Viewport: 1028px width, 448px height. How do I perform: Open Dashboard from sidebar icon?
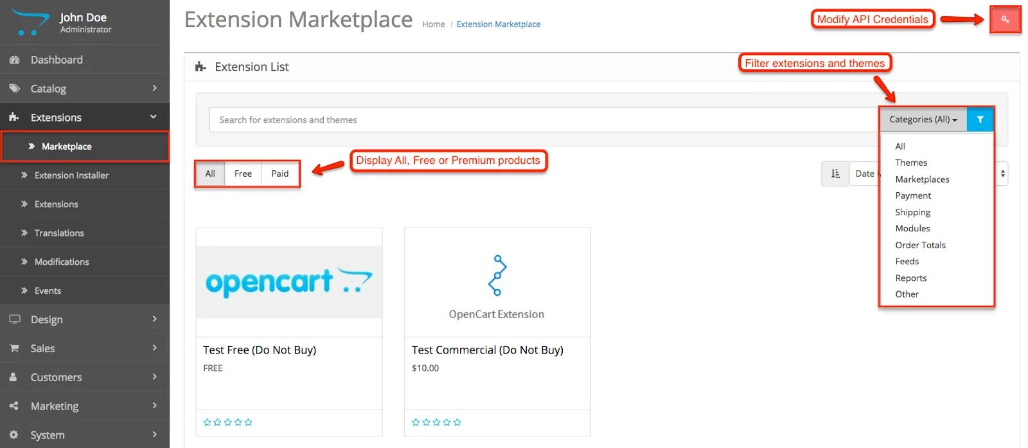[x=14, y=60]
